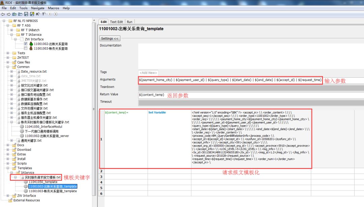Screen dimensions: 364x207
Task: Click the file icon of ZW Interface suite
Action: click(22, 39)
